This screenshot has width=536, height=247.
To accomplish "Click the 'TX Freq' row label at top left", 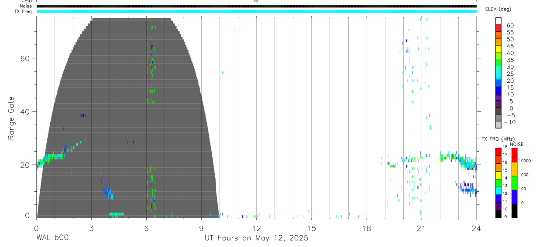I will pos(24,11).
